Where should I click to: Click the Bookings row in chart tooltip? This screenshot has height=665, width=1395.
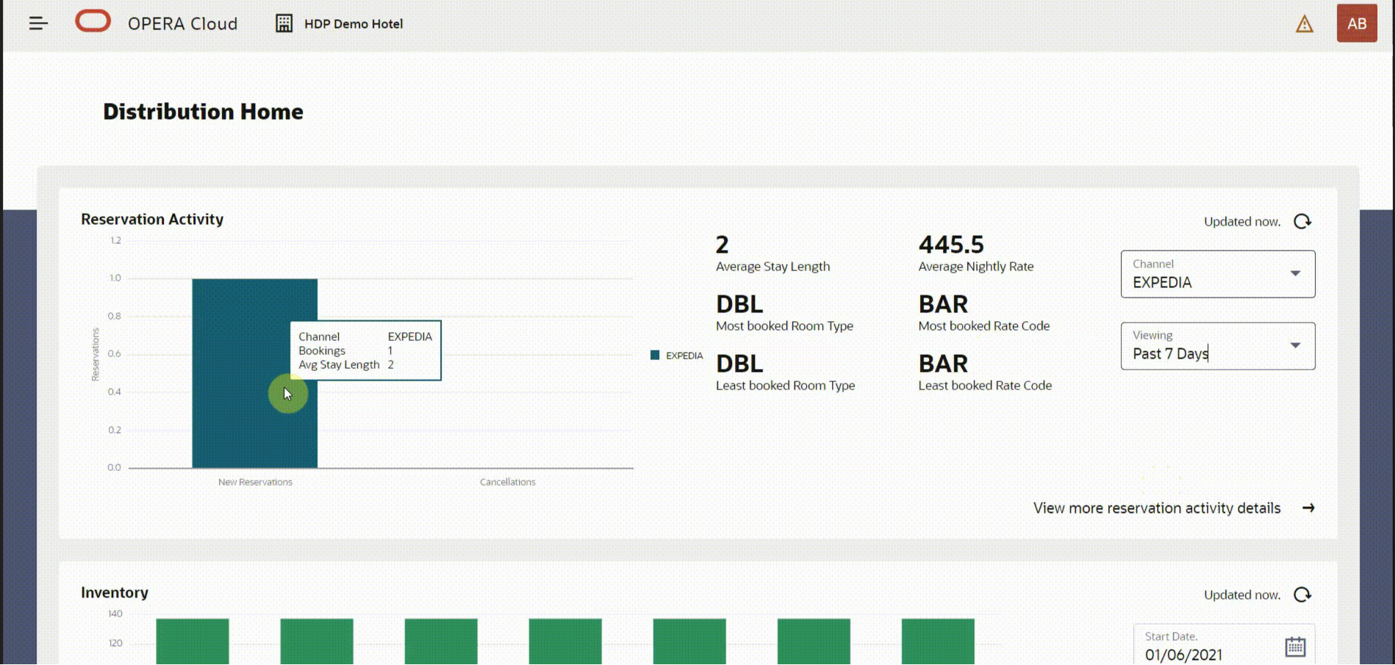click(x=345, y=351)
